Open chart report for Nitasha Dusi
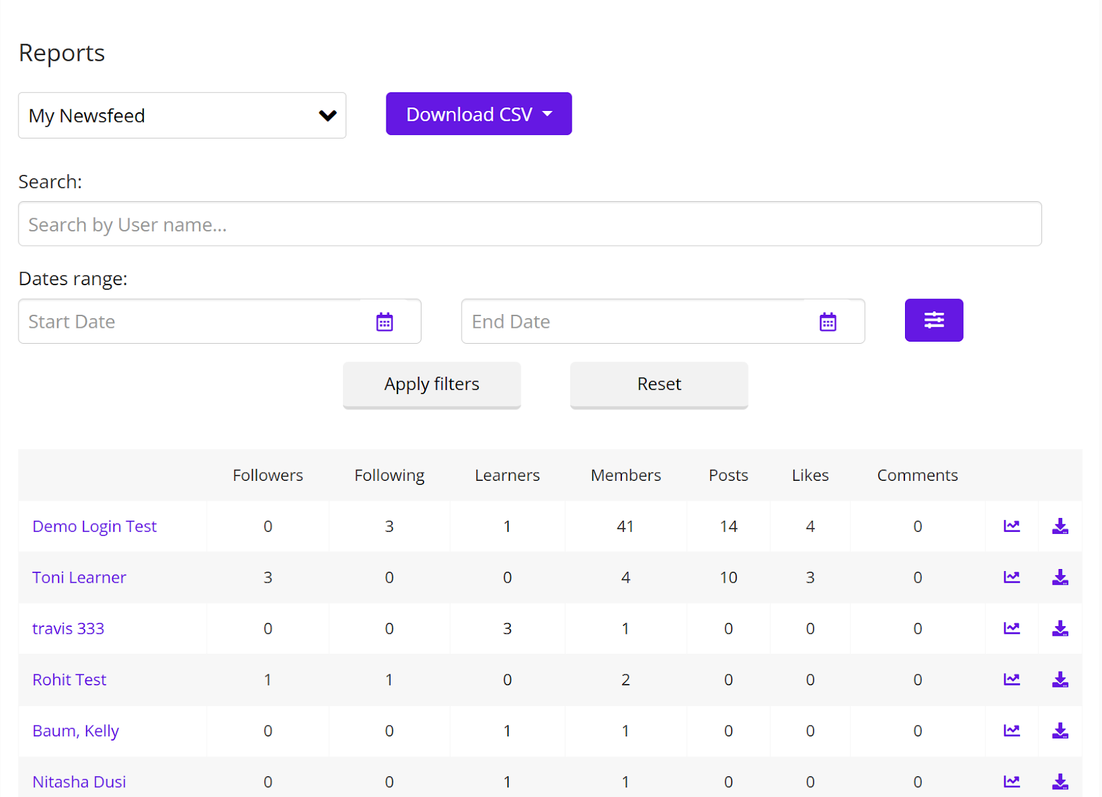 1011,781
